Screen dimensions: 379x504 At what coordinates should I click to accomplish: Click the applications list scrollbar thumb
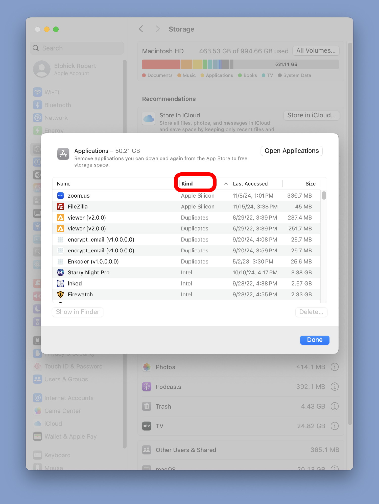(324, 196)
